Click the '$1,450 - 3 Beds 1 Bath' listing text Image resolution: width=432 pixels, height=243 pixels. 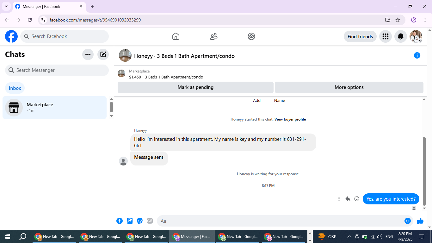(x=166, y=77)
